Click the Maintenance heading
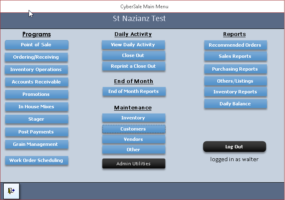 tap(133, 108)
